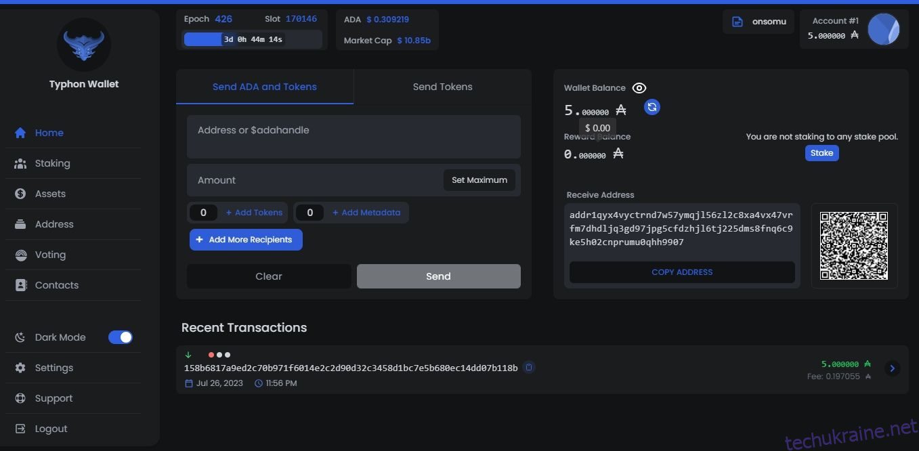Click the Logout icon
This screenshot has width=919, height=451.
(20, 429)
